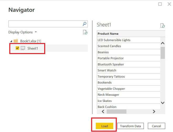Viewport: 173px width, 132px height.
Task: Click into the Navigator search field
Action: 45,24
